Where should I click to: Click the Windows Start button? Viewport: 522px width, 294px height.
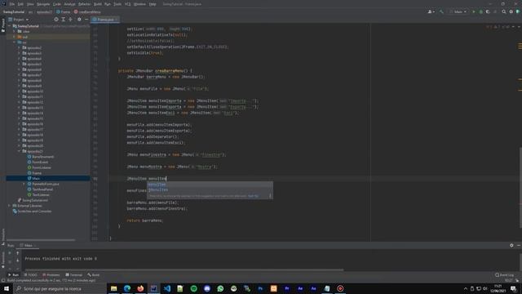(x=7, y=288)
